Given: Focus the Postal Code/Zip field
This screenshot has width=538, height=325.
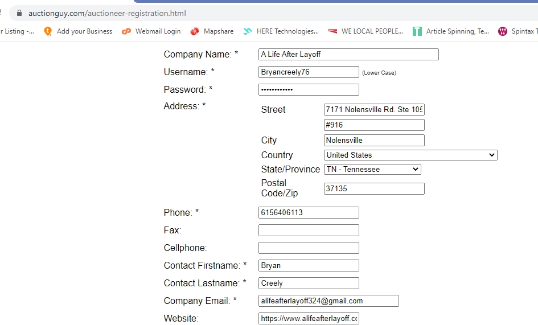Looking at the screenshot, I should pyautogui.click(x=374, y=188).
